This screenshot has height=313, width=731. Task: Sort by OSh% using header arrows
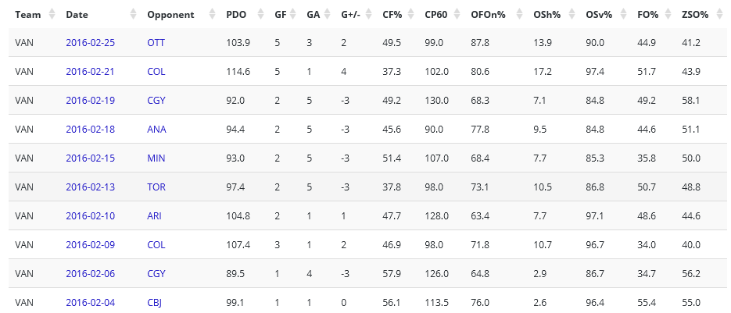[571, 15]
